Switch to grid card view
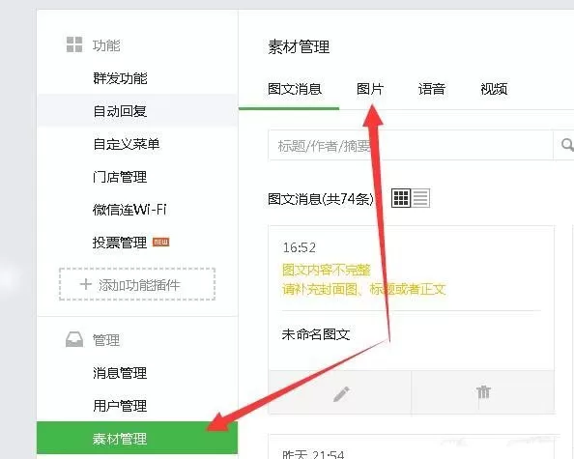Image resolution: width=574 pixels, height=459 pixels. 401,198
